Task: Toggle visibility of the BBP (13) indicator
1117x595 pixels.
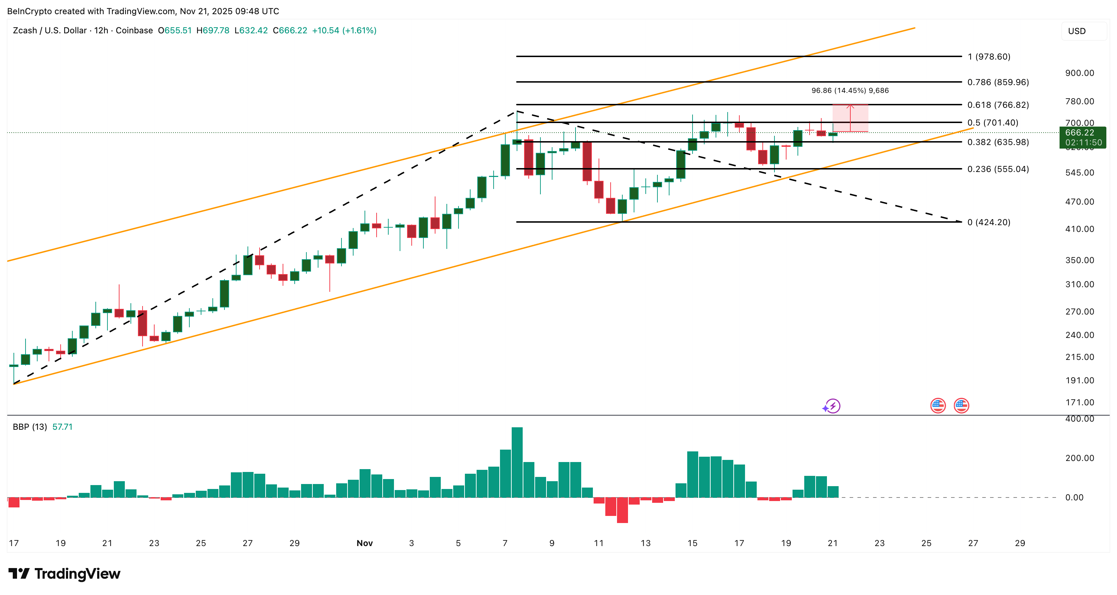Action: pyautogui.click(x=29, y=427)
